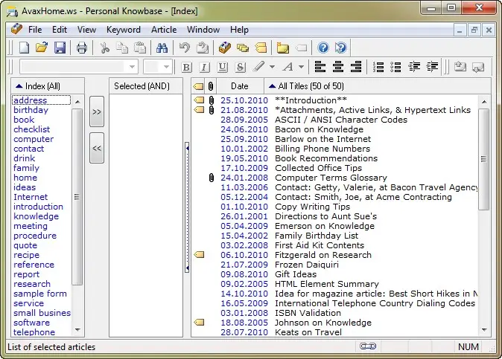502x359 pixels.
Task: Open the Article menu
Action: 164,30
